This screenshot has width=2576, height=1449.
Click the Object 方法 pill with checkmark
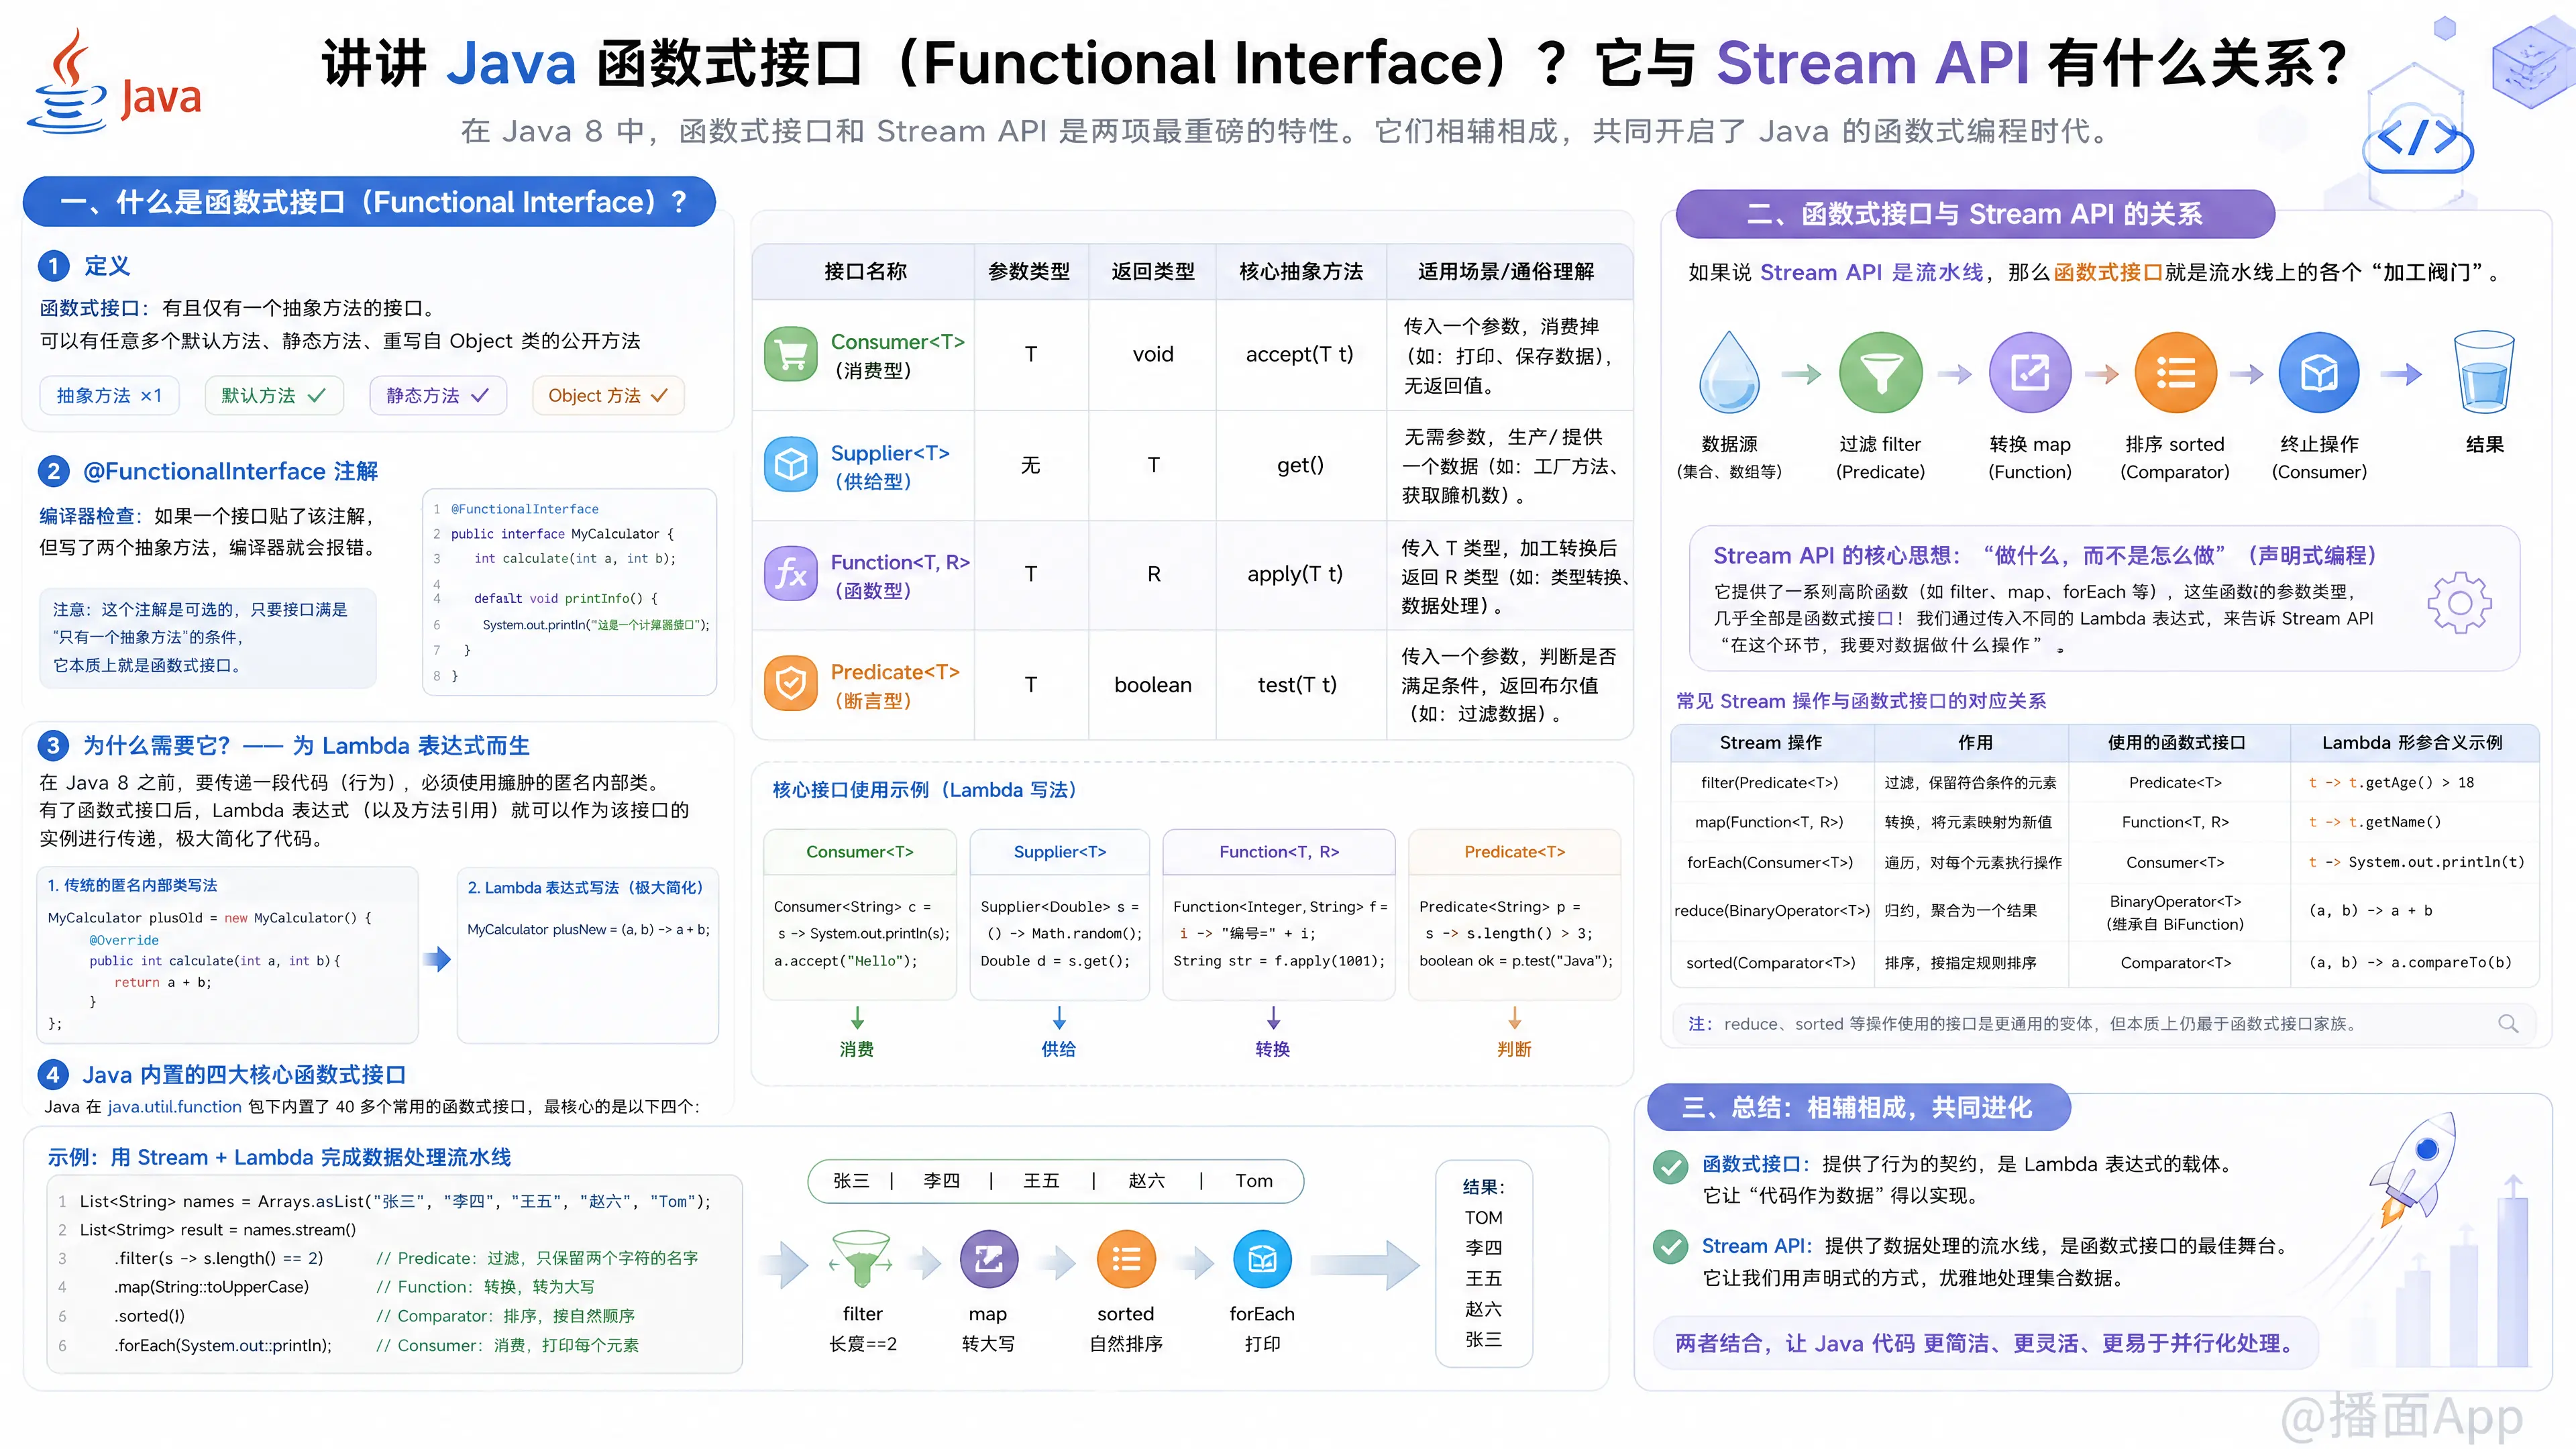[x=608, y=395]
